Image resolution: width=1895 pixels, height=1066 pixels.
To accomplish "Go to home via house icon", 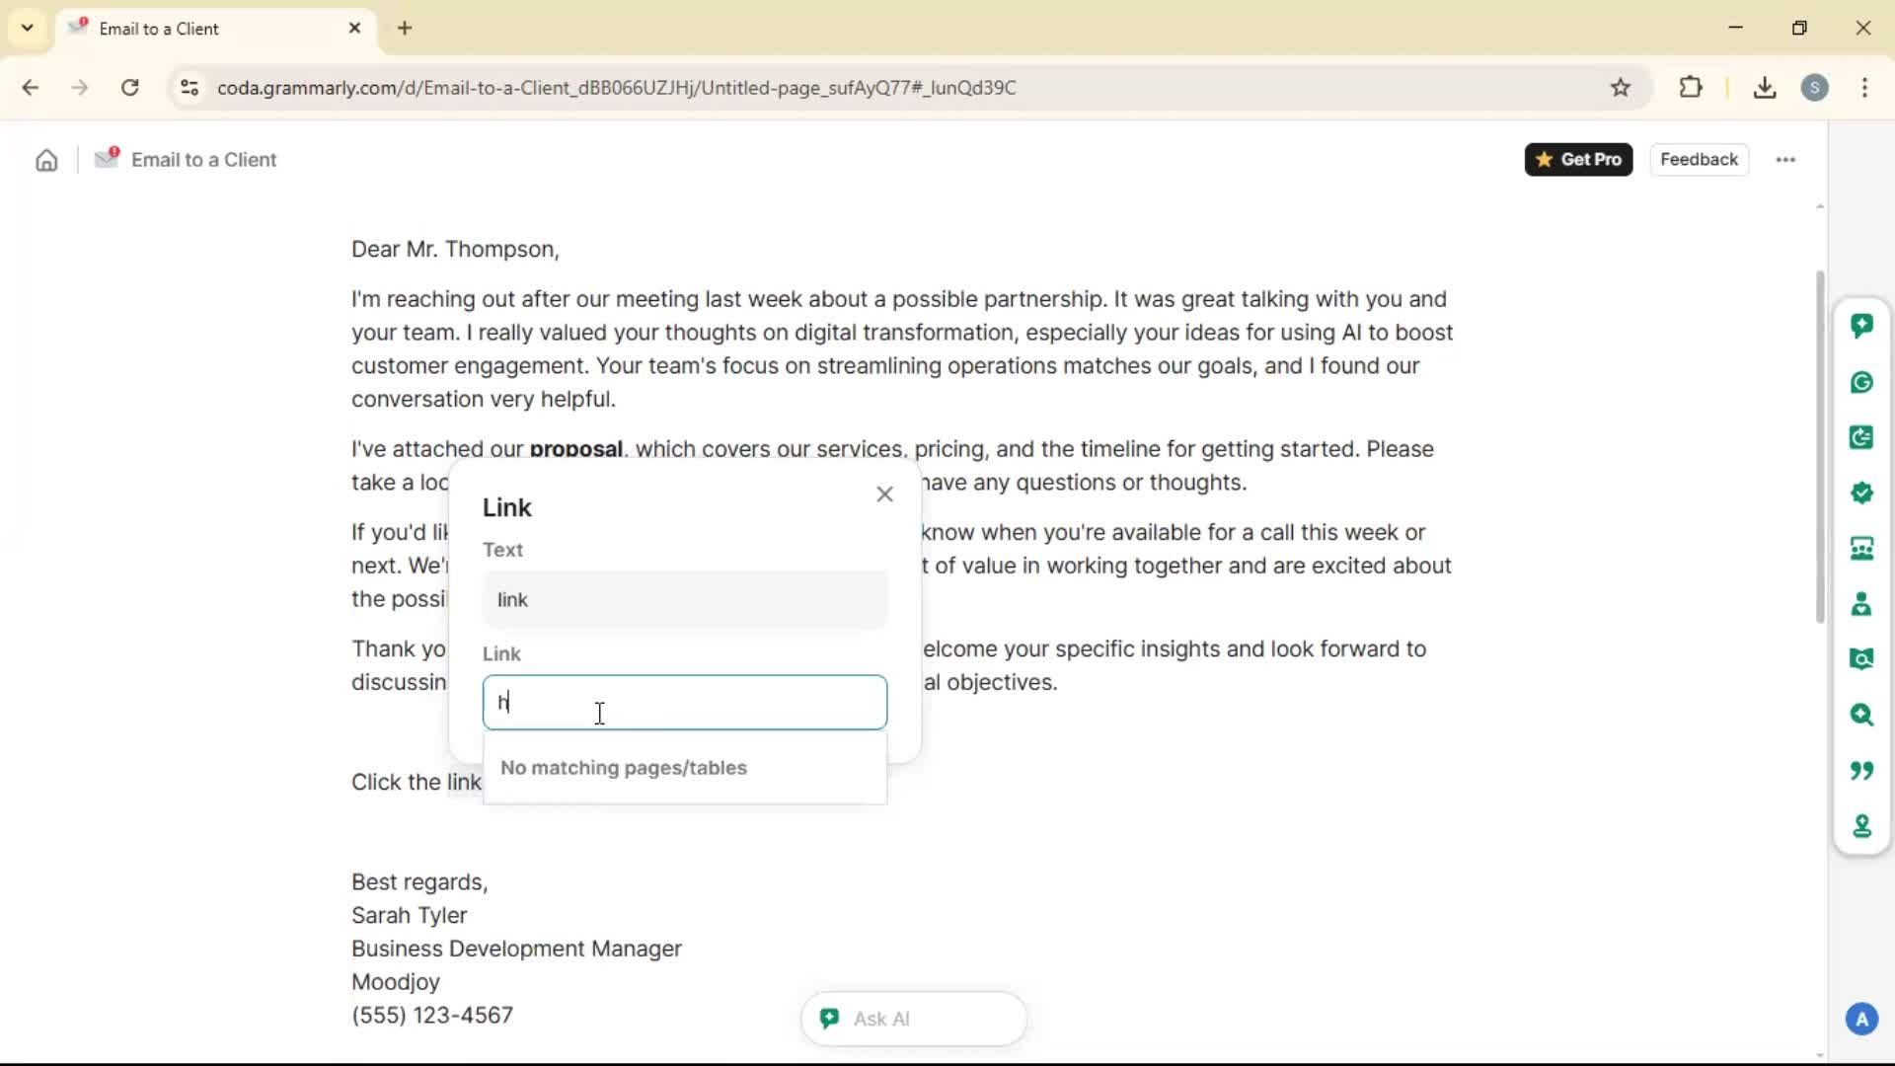I will pos(46,160).
